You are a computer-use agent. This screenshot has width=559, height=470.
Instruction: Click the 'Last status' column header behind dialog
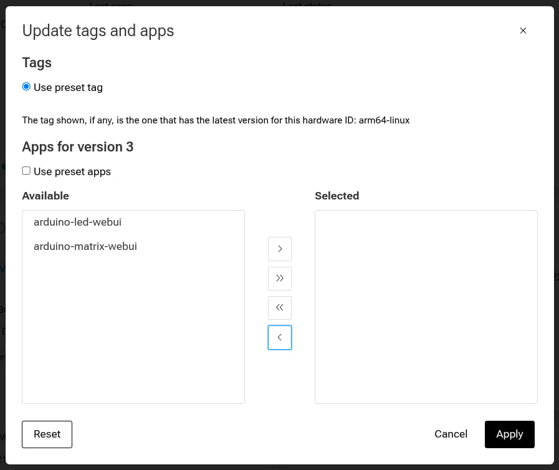pyautogui.click(x=305, y=5)
